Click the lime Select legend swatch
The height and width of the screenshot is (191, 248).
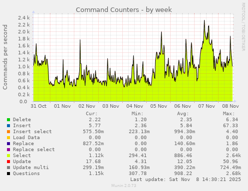tap(8, 156)
